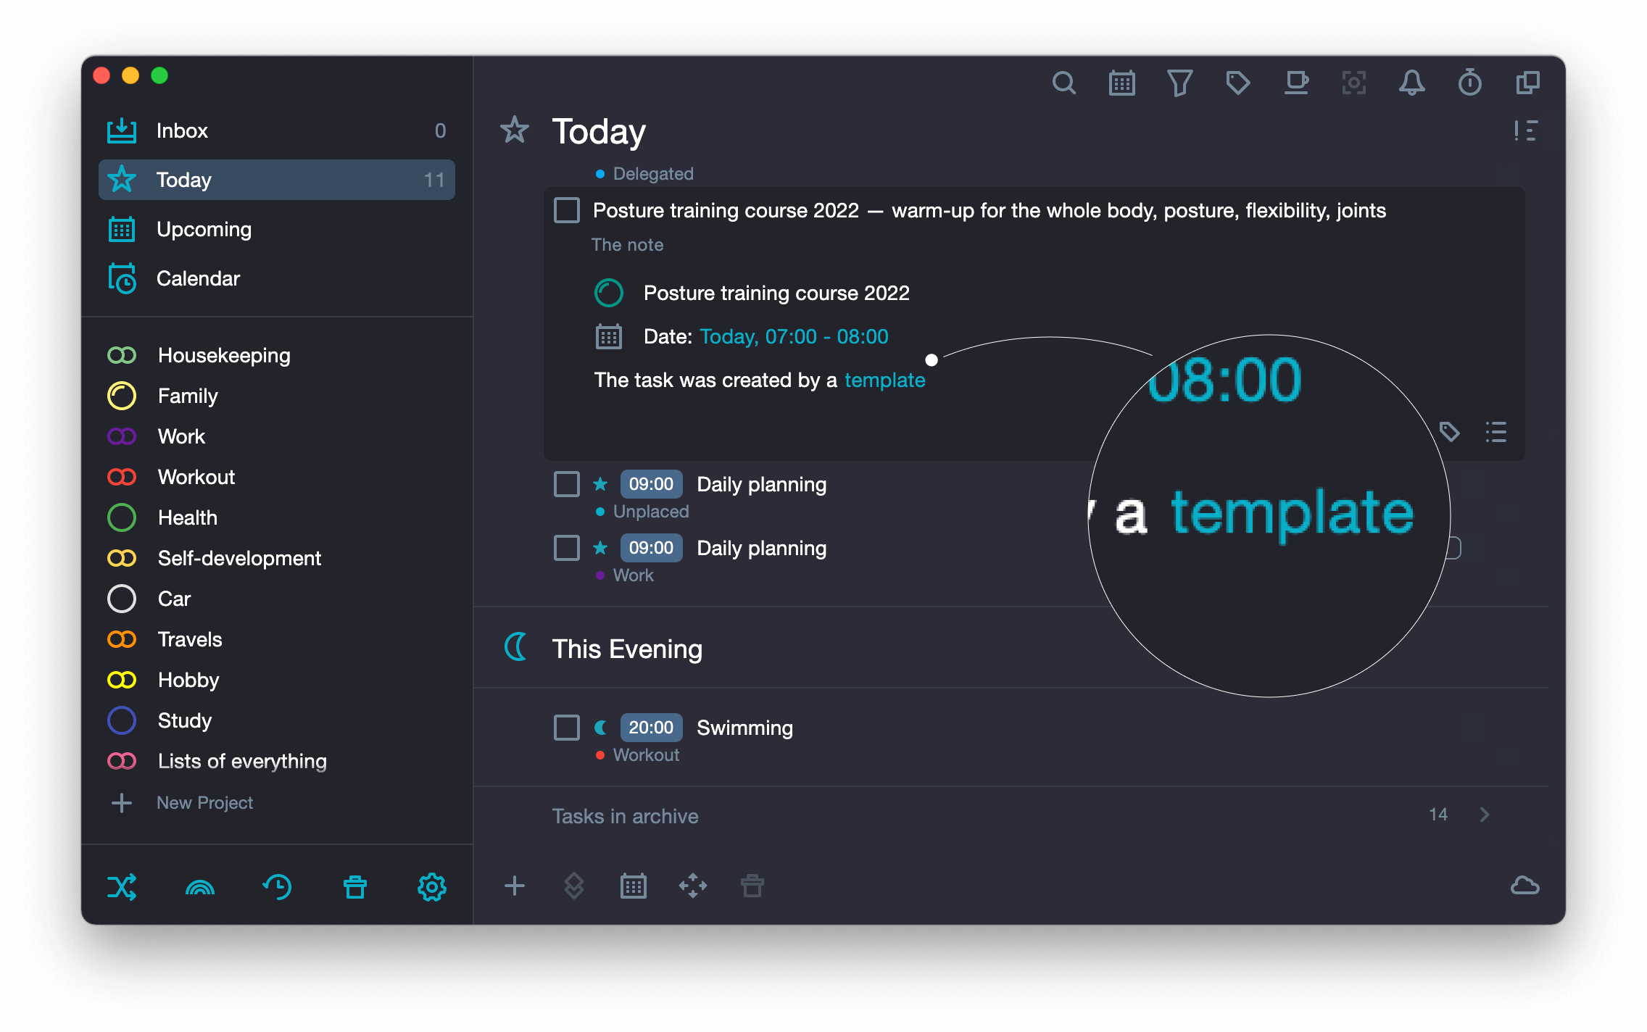Viewport: 1647px width, 1032px height.
Task: Open the Study project
Action: [277, 720]
